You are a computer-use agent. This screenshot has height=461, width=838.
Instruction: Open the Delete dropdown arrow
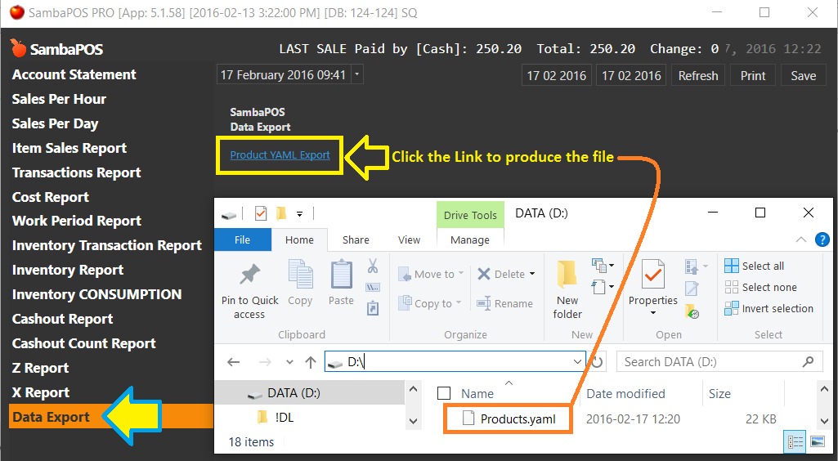[532, 274]
